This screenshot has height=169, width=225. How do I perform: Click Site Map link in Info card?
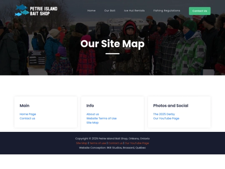(x=92, y=123)
